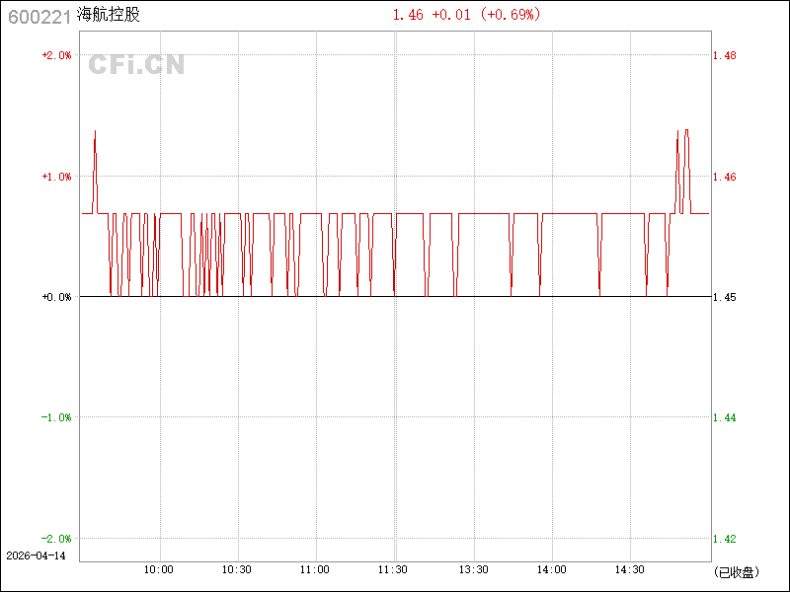Select the 10:30 time axis marker
The height and width of the screenshot is (592, 790).
click(237, 569)
